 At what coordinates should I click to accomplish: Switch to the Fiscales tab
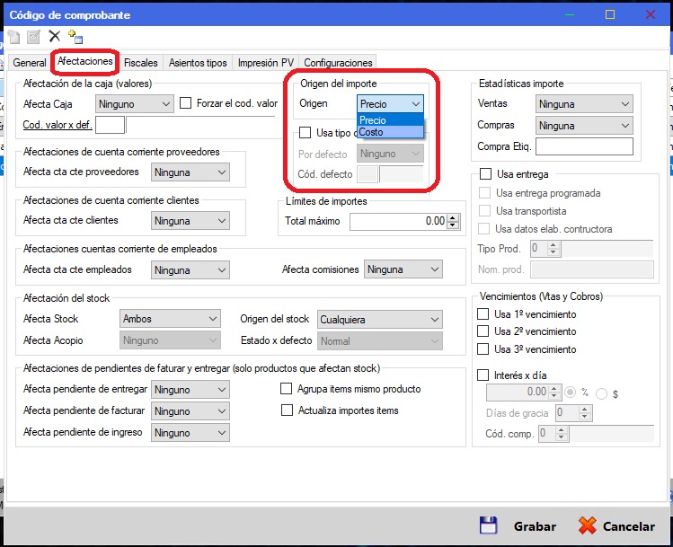pos(141,63)
